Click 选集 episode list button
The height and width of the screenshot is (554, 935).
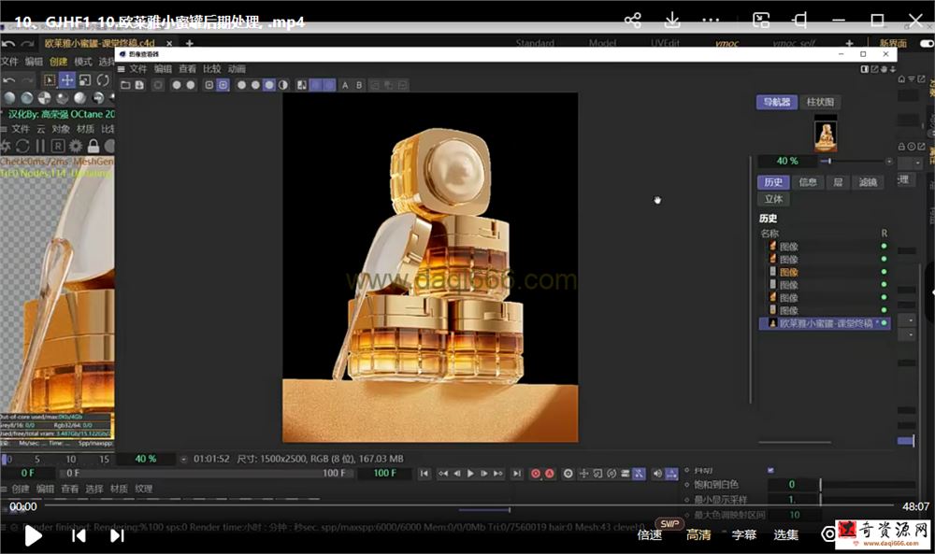point(786,535)
